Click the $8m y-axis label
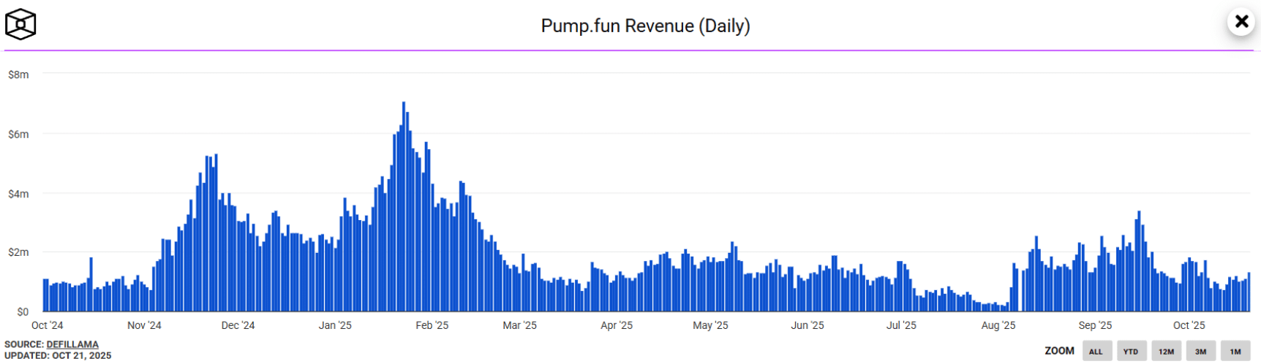This screenshot has height=364, width=1261. pos(18,75)
